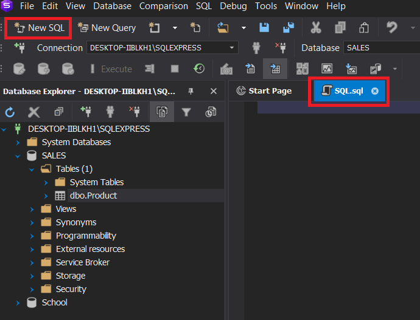Close the Database Explorer panel

tap(214, 91)
